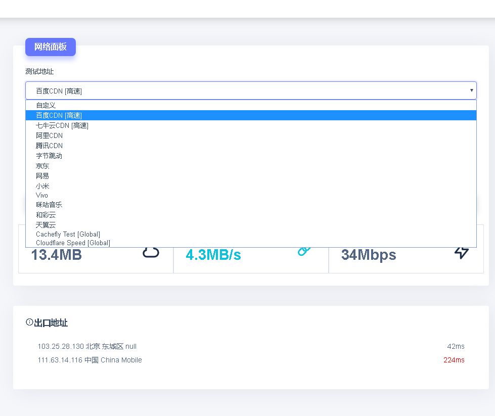495x416 pixels.
Task: Choose 自定义 from the address list
Action: pos(46,105)
